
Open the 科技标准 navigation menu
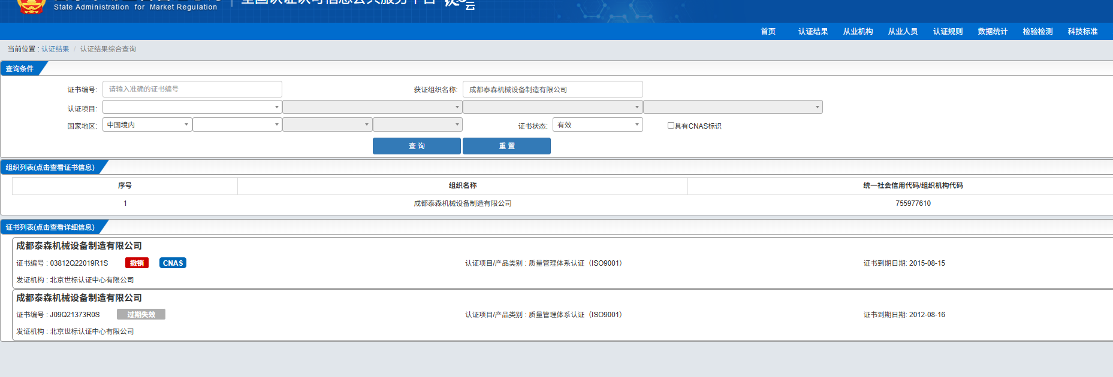(x=1082, y=32)
